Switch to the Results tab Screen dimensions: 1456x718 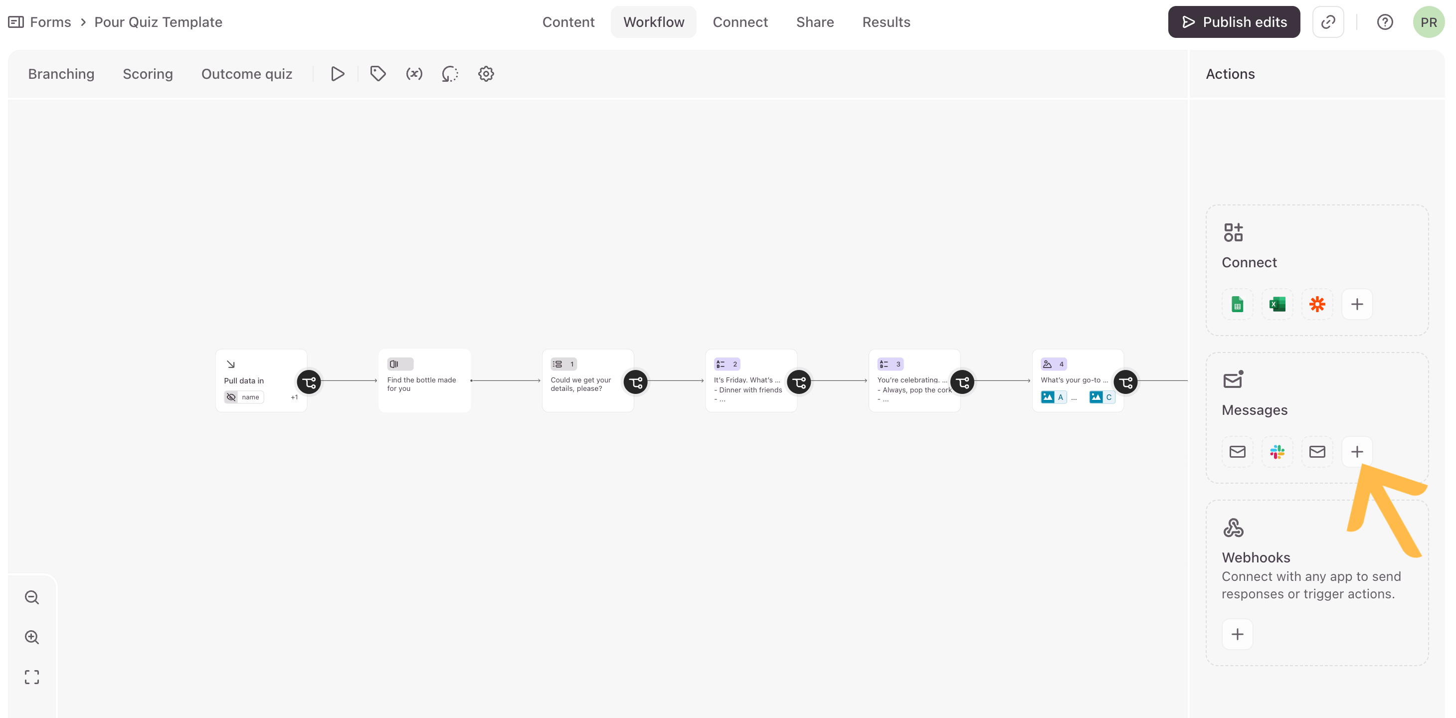pyautogui.click(x=886, y=22)
